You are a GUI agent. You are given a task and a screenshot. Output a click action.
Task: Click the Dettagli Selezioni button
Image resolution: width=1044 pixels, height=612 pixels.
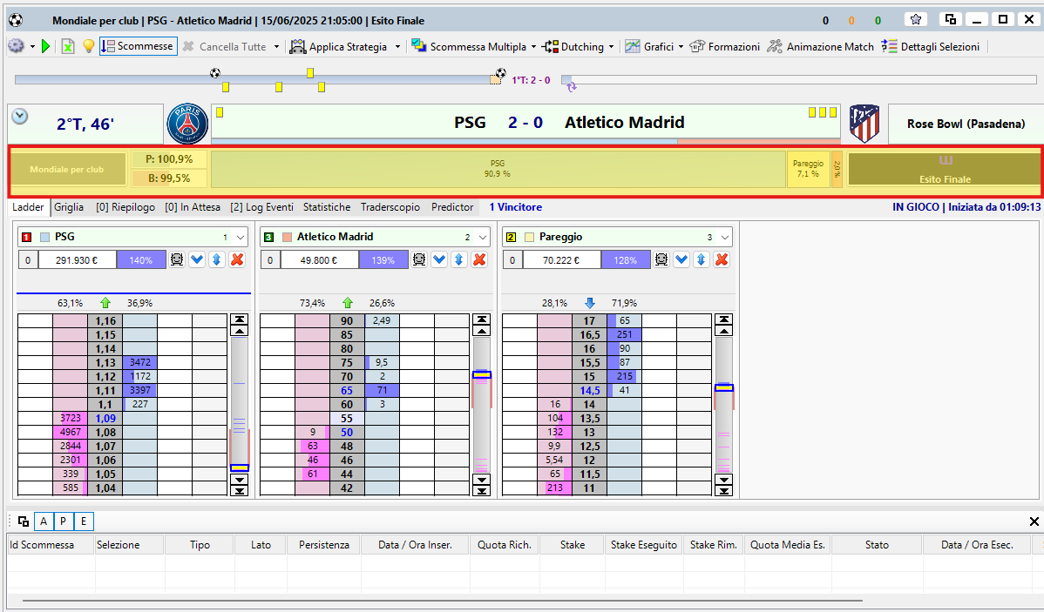[x=930, y=46]
